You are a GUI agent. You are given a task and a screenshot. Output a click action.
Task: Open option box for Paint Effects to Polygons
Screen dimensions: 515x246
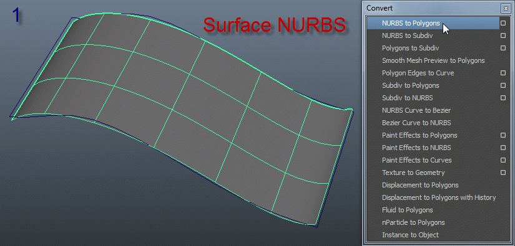click(x=503, y=135)
